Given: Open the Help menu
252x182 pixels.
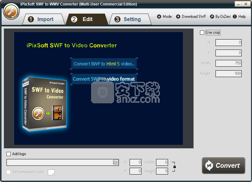Looking at the screenshot, I should (x=239, y=17).
